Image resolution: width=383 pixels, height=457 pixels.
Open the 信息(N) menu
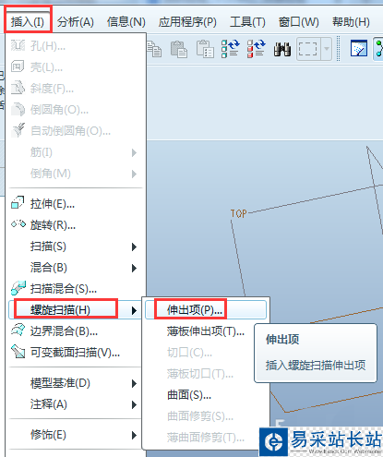[126, 22]
